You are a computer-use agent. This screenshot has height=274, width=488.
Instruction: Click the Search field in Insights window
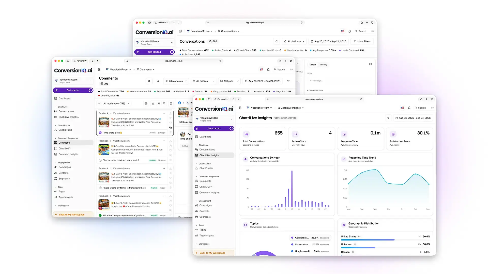[x=424, y=108]
